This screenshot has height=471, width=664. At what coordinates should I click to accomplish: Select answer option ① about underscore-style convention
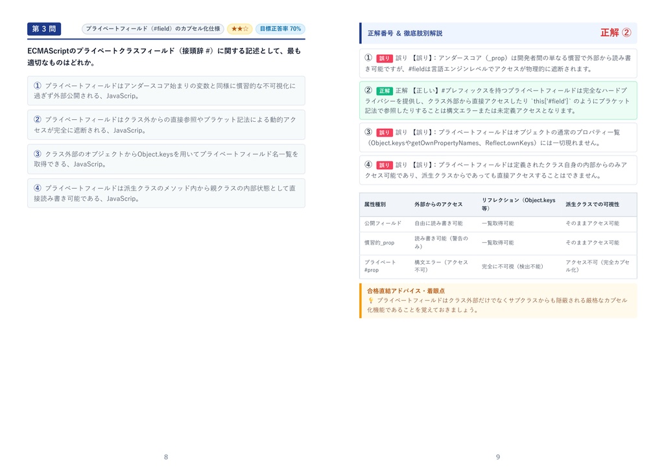click(x=166, y=91)
